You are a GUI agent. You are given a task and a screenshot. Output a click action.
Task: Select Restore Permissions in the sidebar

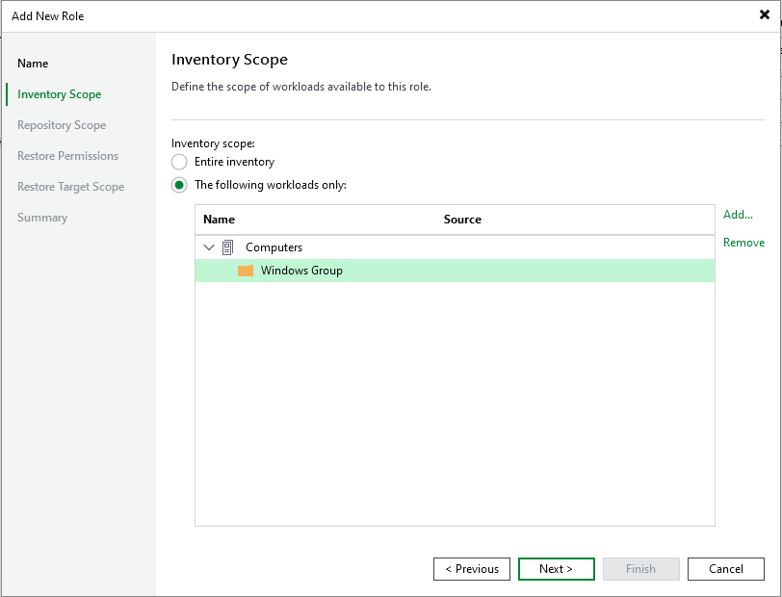pyautogui.click(x=67, y=156)
